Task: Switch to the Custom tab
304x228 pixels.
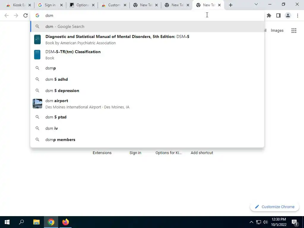Action: (113, 5)
